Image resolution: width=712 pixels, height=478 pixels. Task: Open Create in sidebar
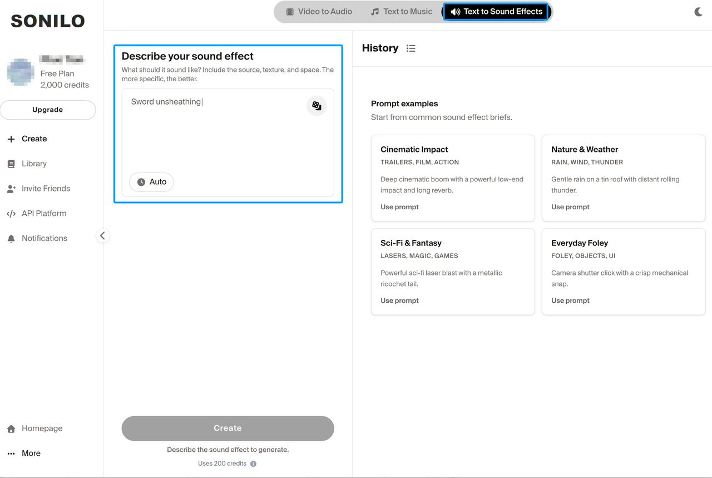pyautogui.click(x=27, y=139)
